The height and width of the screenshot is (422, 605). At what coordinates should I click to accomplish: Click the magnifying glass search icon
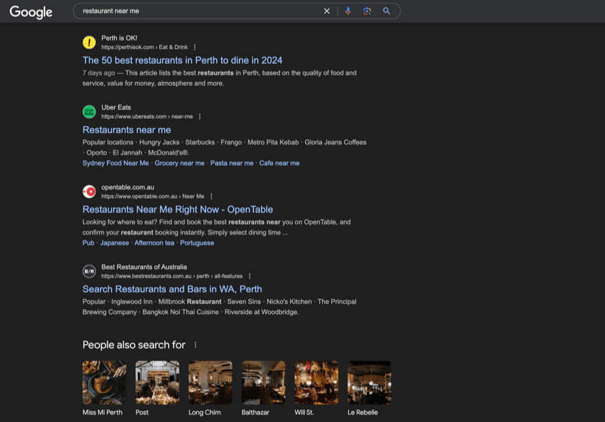point(387,11)
